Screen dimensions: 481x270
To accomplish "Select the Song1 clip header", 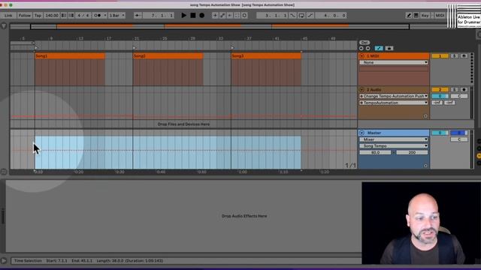I will [x=70, y=56].
